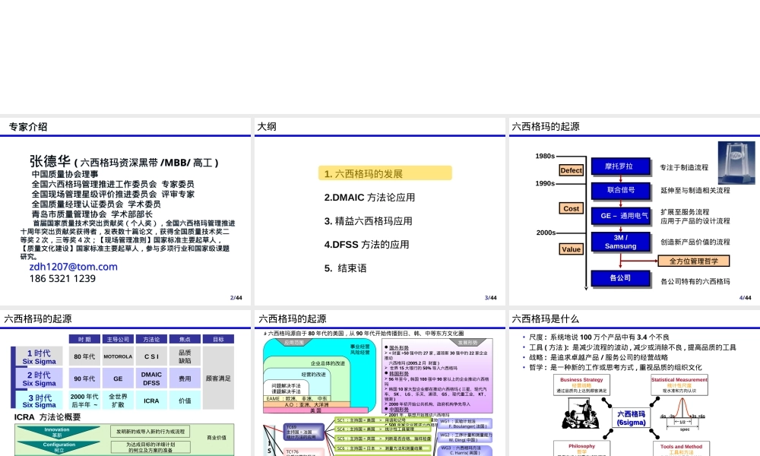Click the 六西格玛 (6sigma) center box
The height and width of the screenshot is (456, 760).
coord(631,418)
